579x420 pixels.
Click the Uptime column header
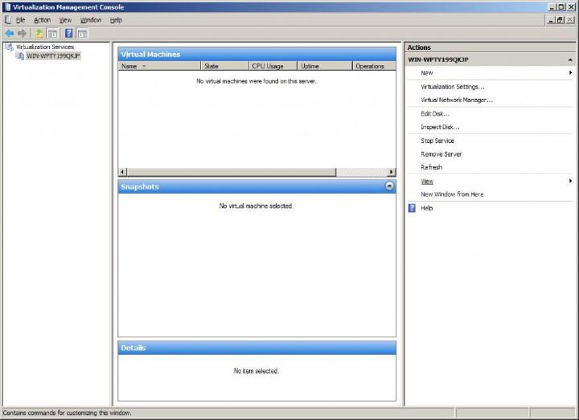(325, 66)
